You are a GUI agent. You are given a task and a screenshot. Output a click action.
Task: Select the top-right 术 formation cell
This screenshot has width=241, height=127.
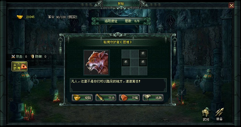click(143, 54)
